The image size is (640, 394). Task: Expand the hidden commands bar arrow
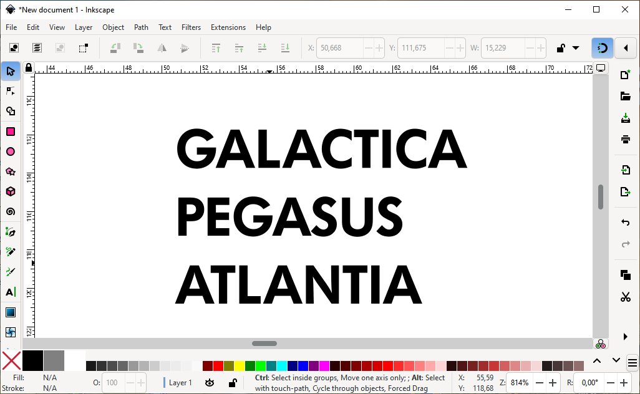[625, 337]
